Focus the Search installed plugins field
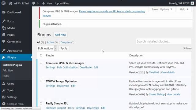196x110 pixels. pyautogui.click(x=164, y=41)
